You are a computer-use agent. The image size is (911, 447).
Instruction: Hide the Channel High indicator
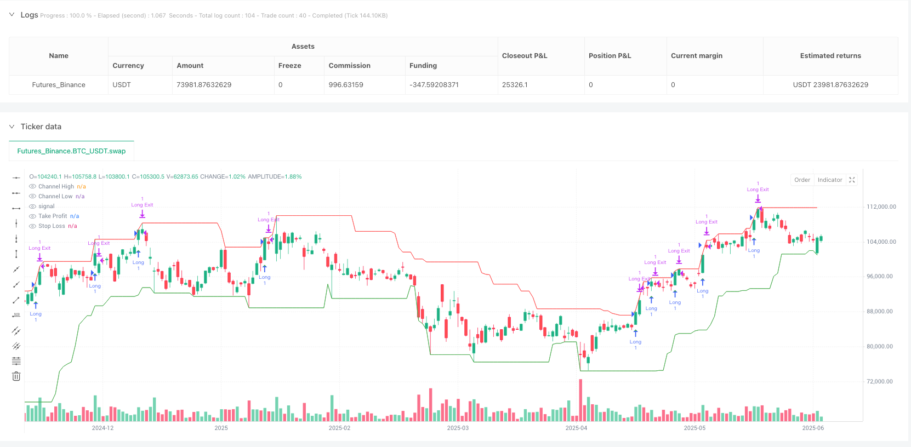[x=32, y=186]
